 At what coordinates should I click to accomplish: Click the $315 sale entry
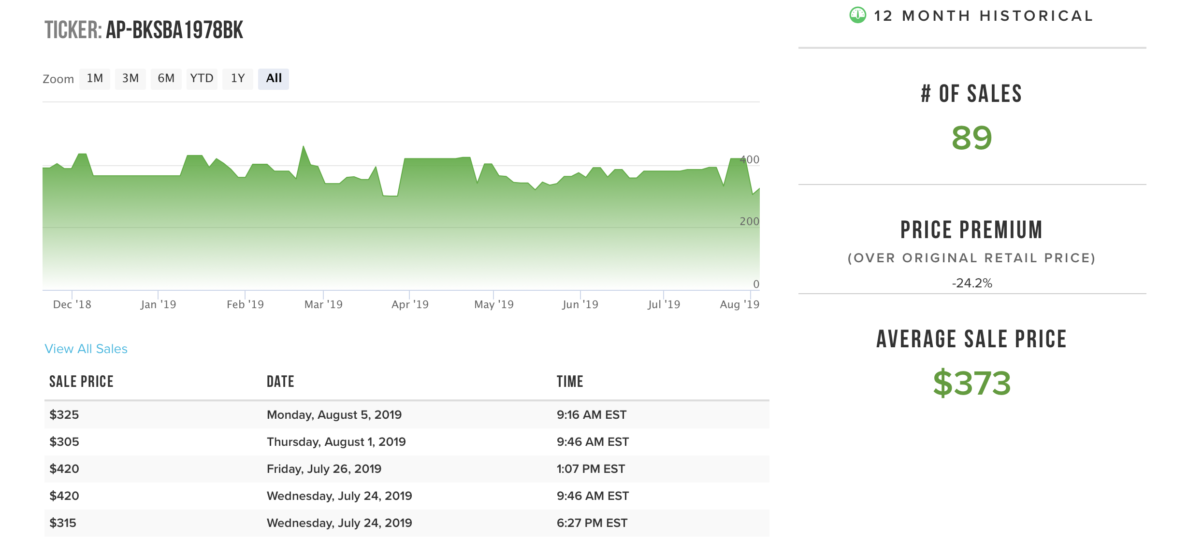pyautogui.click(x=63, y=523)
